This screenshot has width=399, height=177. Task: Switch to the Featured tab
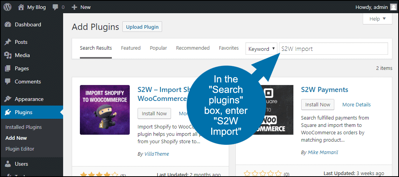[x=131, y=48]
